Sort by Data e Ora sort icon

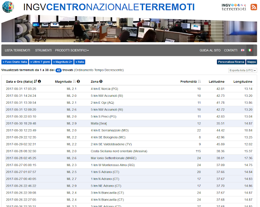35,81
